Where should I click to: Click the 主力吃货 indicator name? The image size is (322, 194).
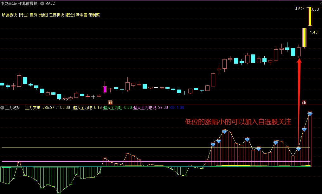point(13,108)
